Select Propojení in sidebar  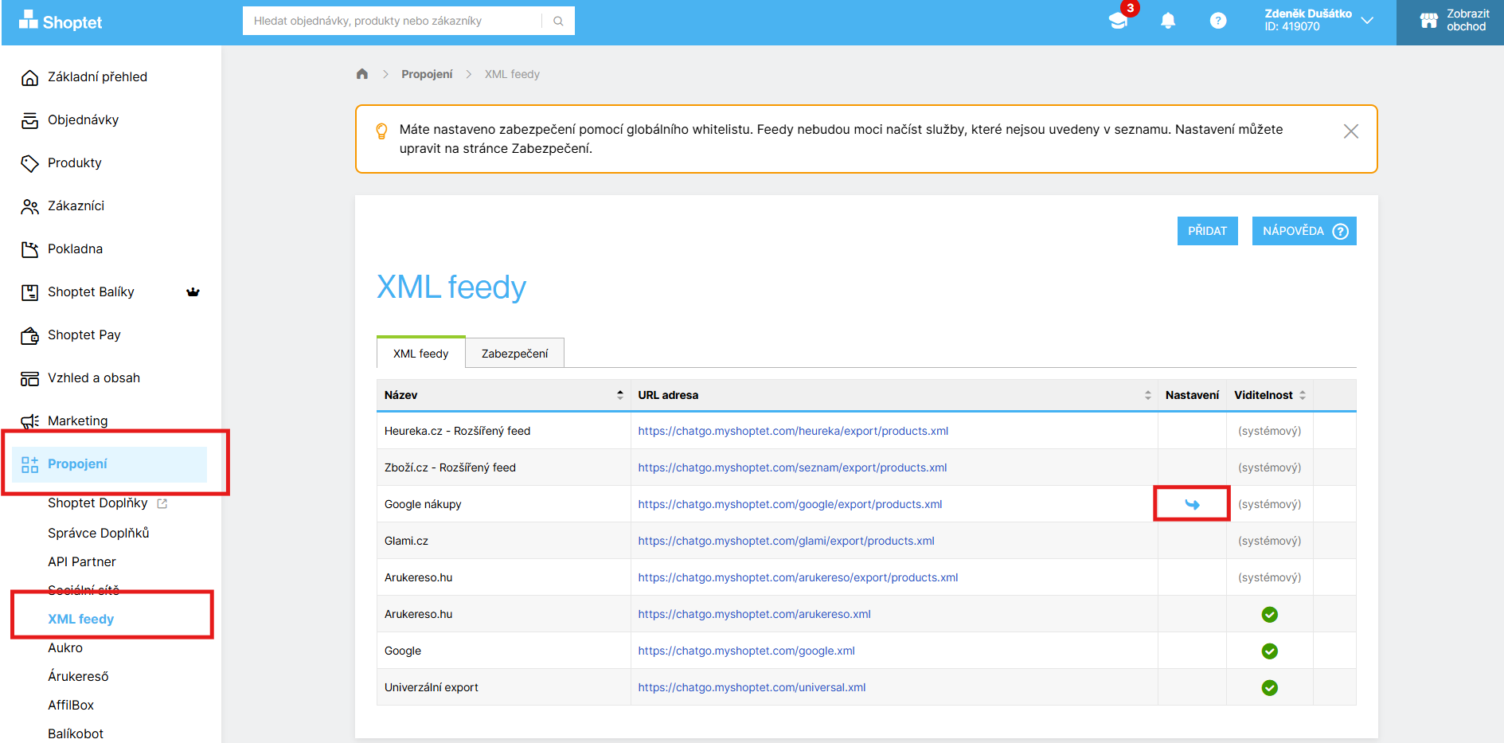point(109,463)
